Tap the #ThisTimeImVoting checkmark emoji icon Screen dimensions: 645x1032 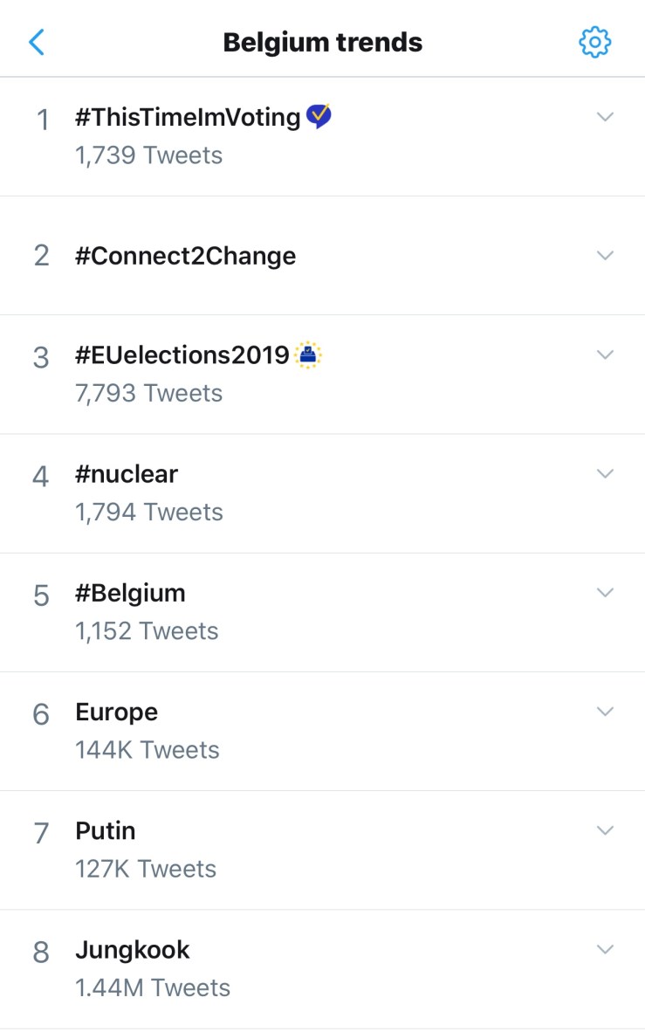tap(319, 116)
